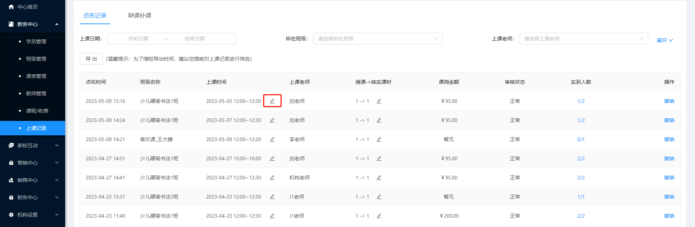Click 撤销 for 2023-05-08 14:24 record
This screenshot has width=695, height=227.
pyautogui.click(x=669, y=120)
